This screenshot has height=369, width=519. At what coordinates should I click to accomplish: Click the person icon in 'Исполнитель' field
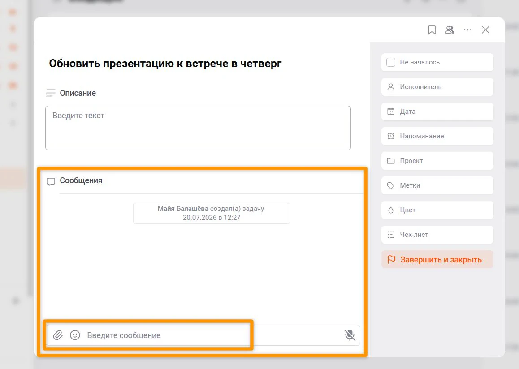391,87
